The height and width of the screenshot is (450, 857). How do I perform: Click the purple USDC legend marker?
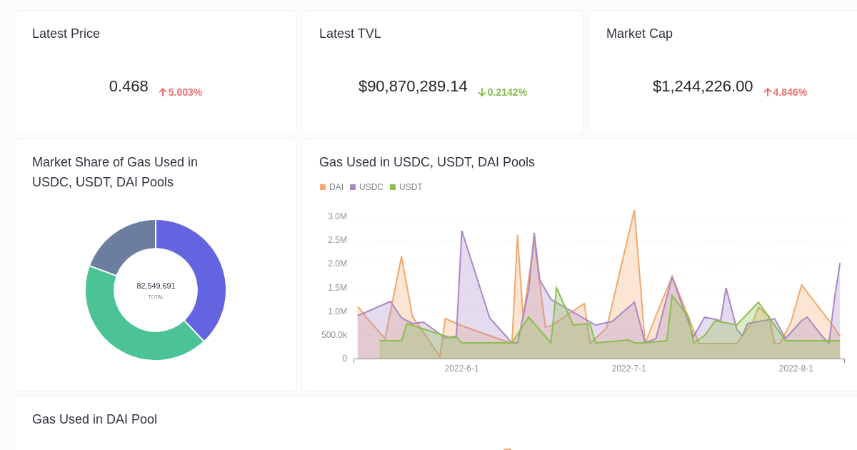click(x=352, y=186)
